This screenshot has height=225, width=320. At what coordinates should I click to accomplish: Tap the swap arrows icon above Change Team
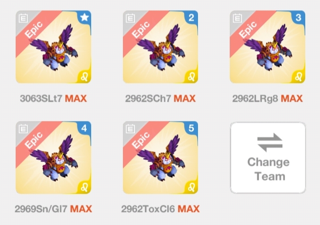270,142
